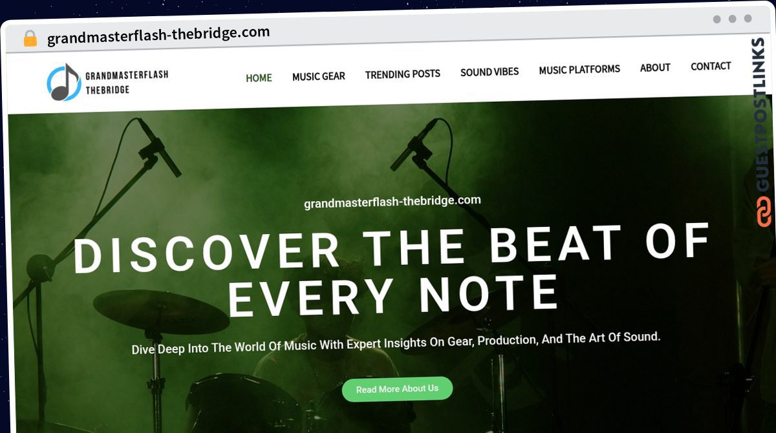Visit the About page

click(x=655, y=67)
